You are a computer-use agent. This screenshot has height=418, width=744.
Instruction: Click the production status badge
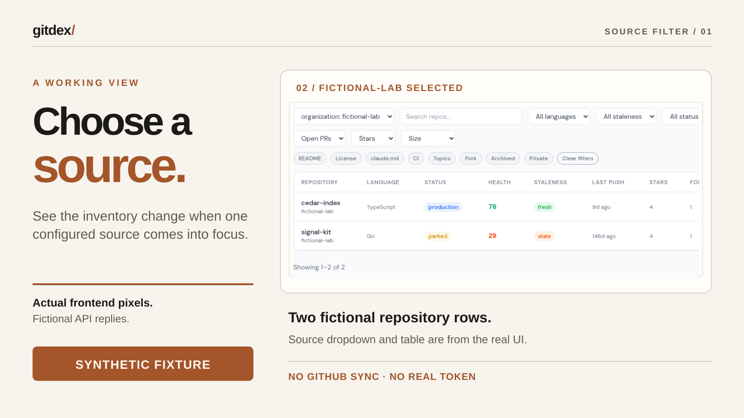[x=443, y=207]
